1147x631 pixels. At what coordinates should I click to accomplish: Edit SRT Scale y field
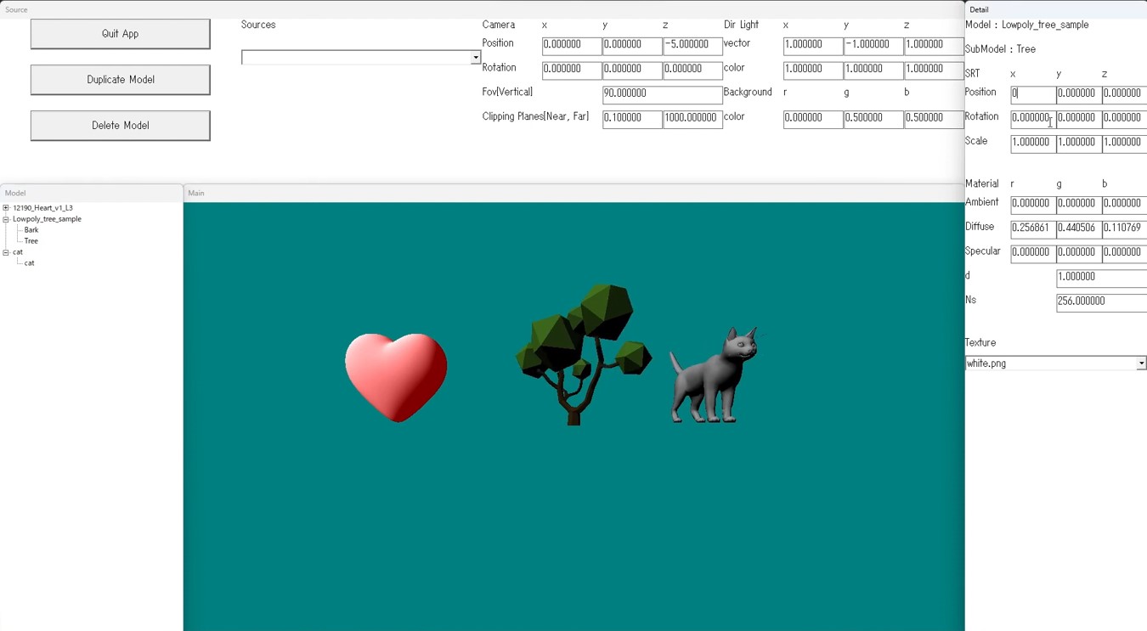(x=1079, y=144)
